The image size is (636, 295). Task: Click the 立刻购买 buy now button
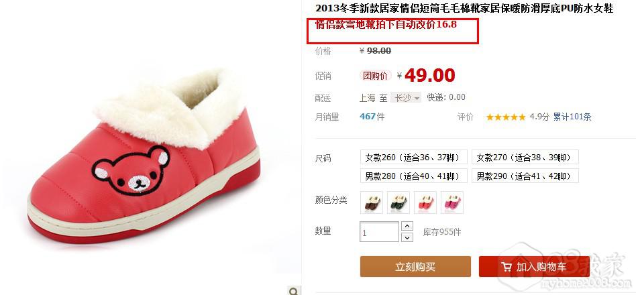pyautogui.click(x=415, y=267)
